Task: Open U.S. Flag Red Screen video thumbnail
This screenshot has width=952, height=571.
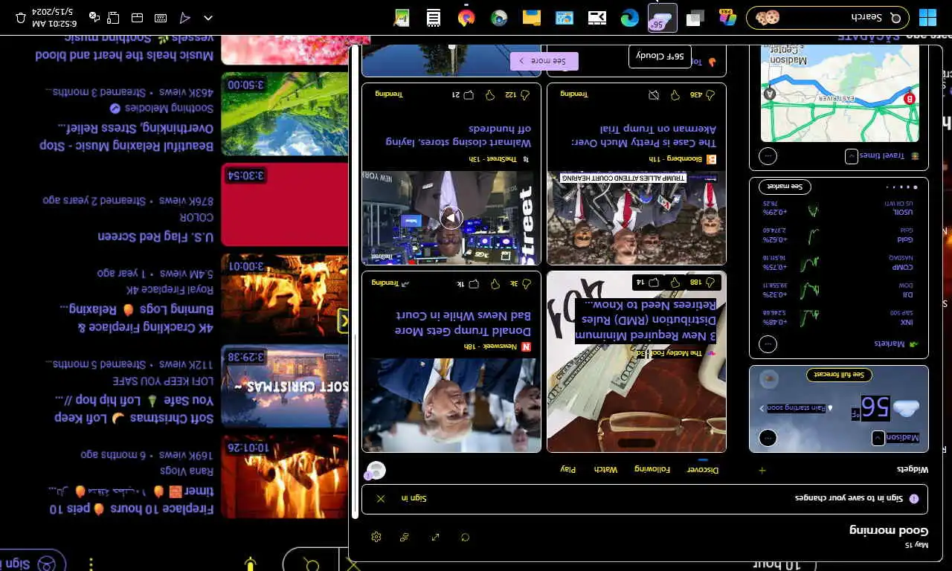Action: coord(285,204)
